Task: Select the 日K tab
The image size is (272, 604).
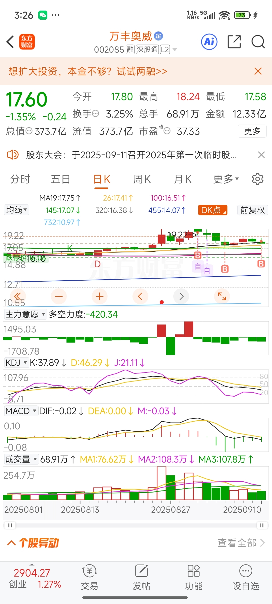Action: click(x=101, y=180)
